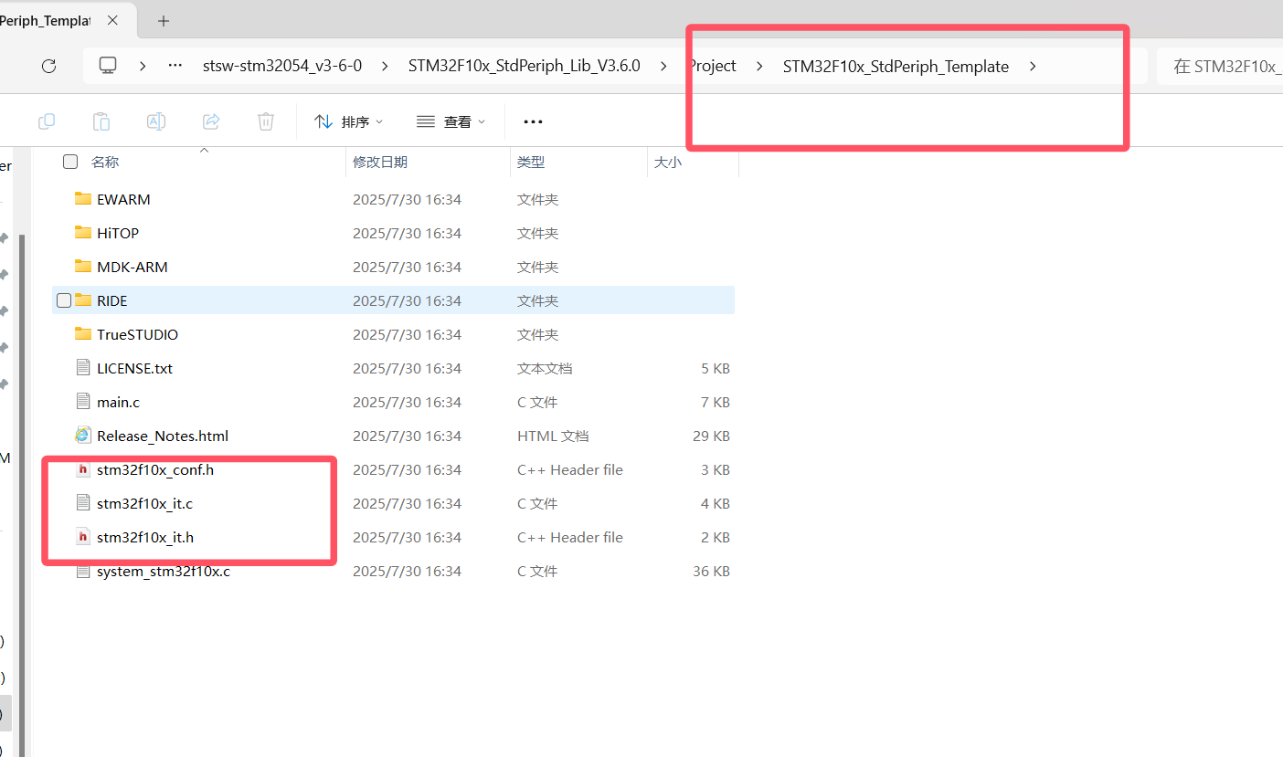
Task: Select the stm32f10x_it.c file icon
Action: tap(83, 503)
